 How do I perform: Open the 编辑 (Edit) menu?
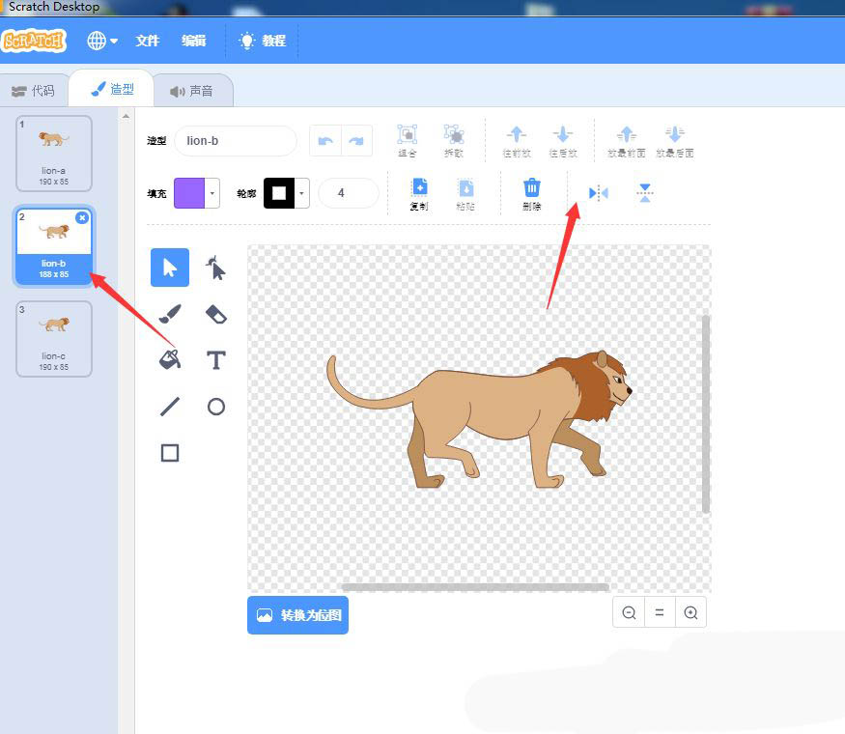(x=193, y=41)
